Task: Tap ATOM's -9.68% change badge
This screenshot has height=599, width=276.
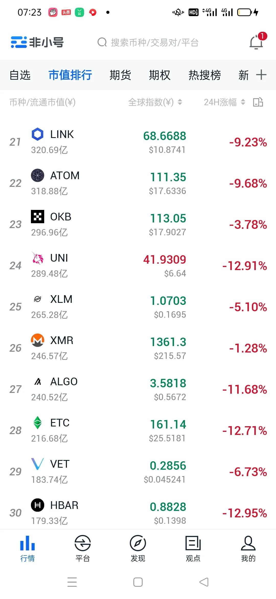Action: coord(248,184)
